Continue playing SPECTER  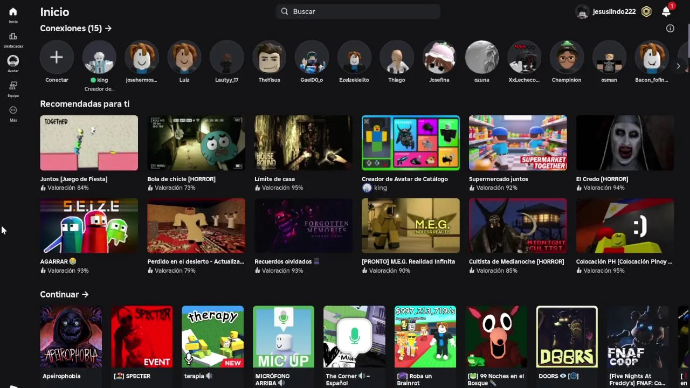tap(142, 337)
